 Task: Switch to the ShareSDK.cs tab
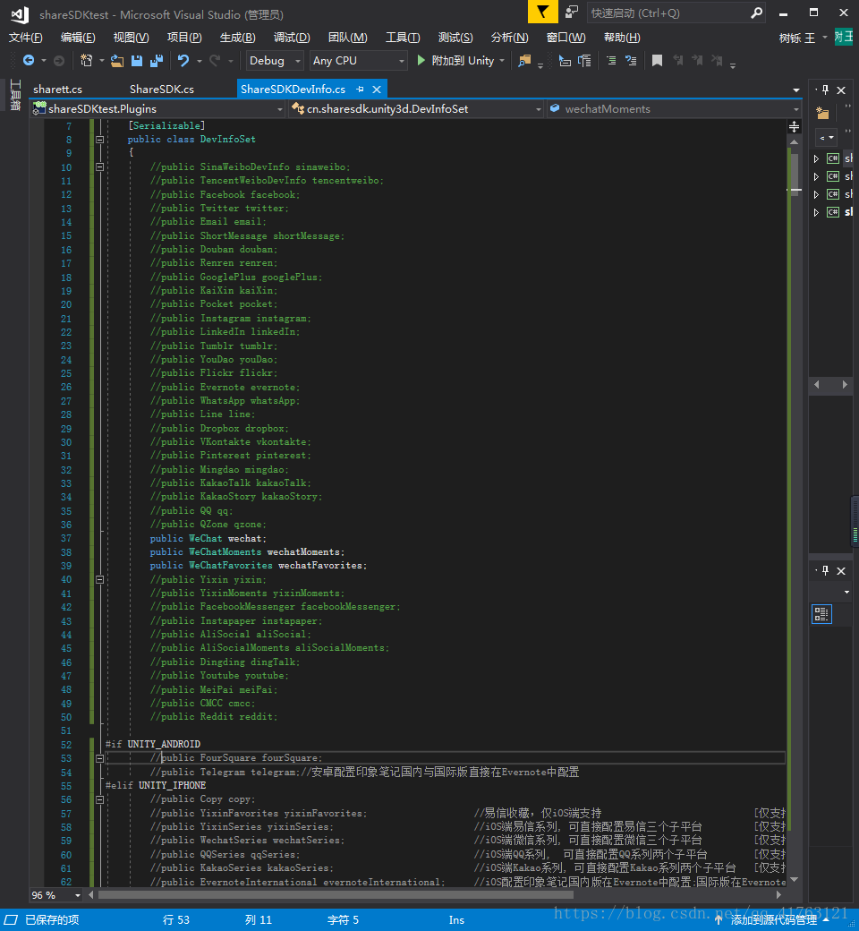click(161, 89)
